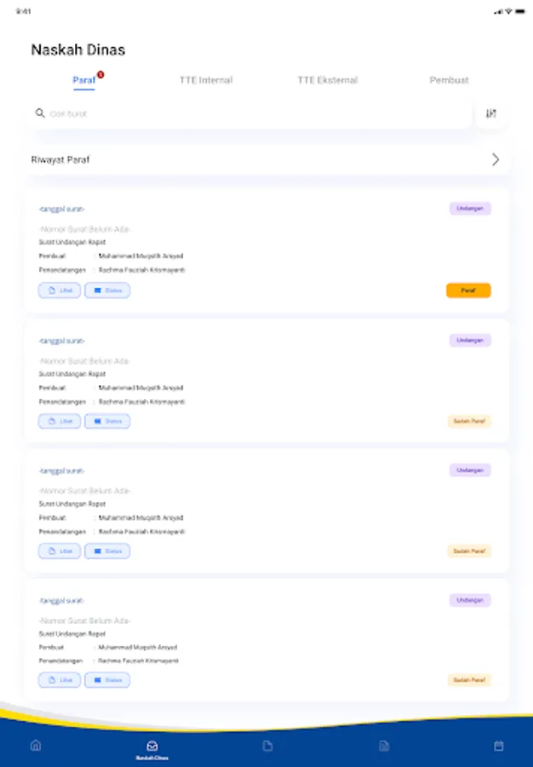The width and height of the screenshot is (533, 767).
Task: Expand Riwayat Paraf with the chevron arrow
Action: pos(496,159)
